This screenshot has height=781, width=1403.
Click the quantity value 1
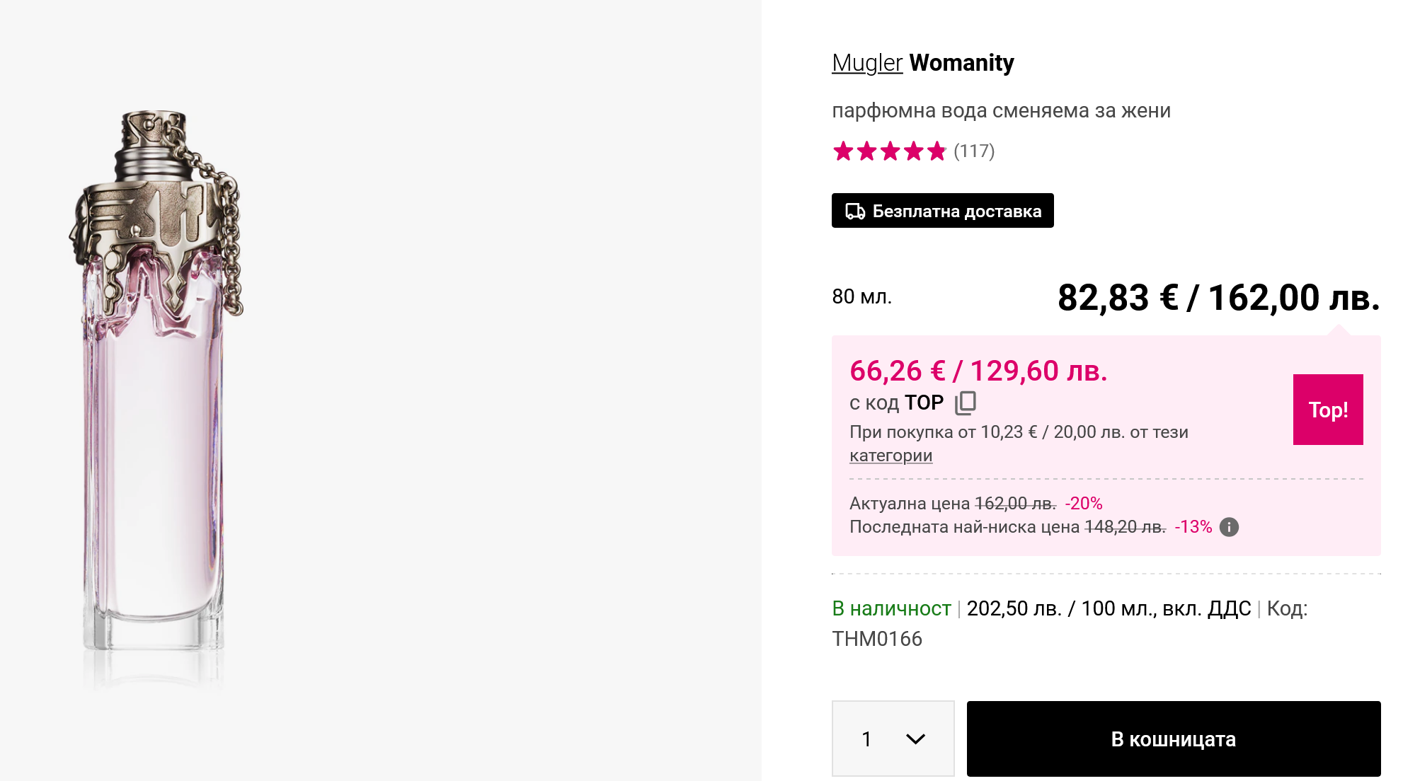866,739
